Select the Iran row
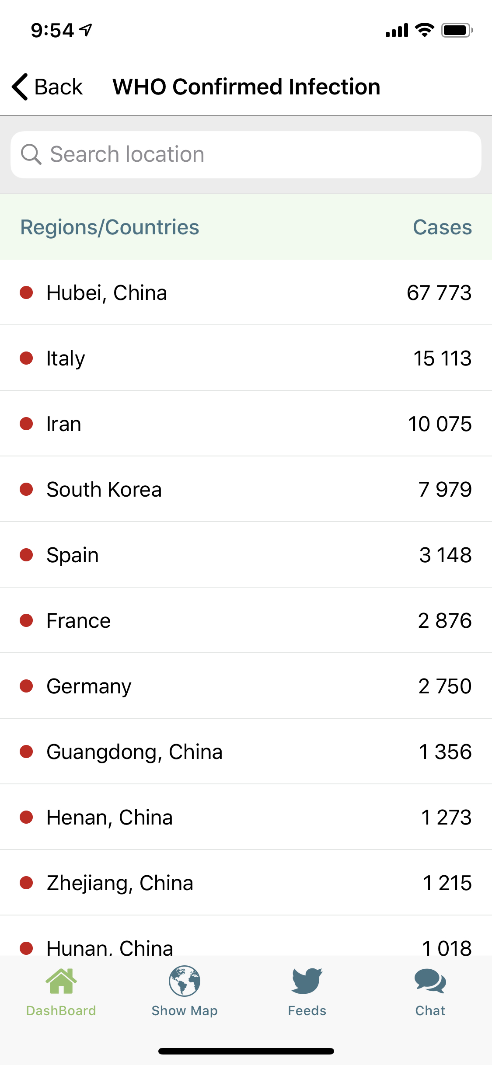492x1065 pixels. point(246,424)
